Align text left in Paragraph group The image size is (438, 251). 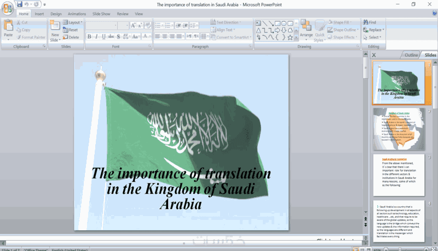[x=158, y=36]
